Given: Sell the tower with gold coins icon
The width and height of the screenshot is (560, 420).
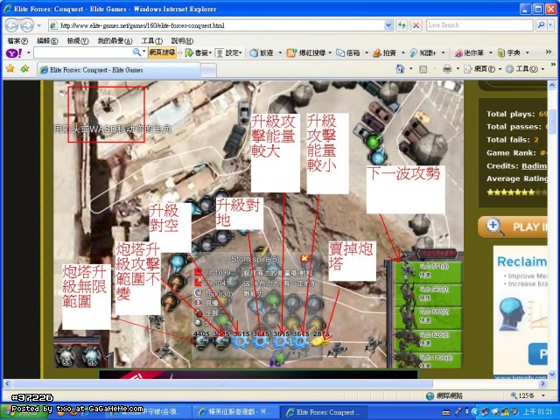Looking at the screenshot, I should (x=320, y=342).
